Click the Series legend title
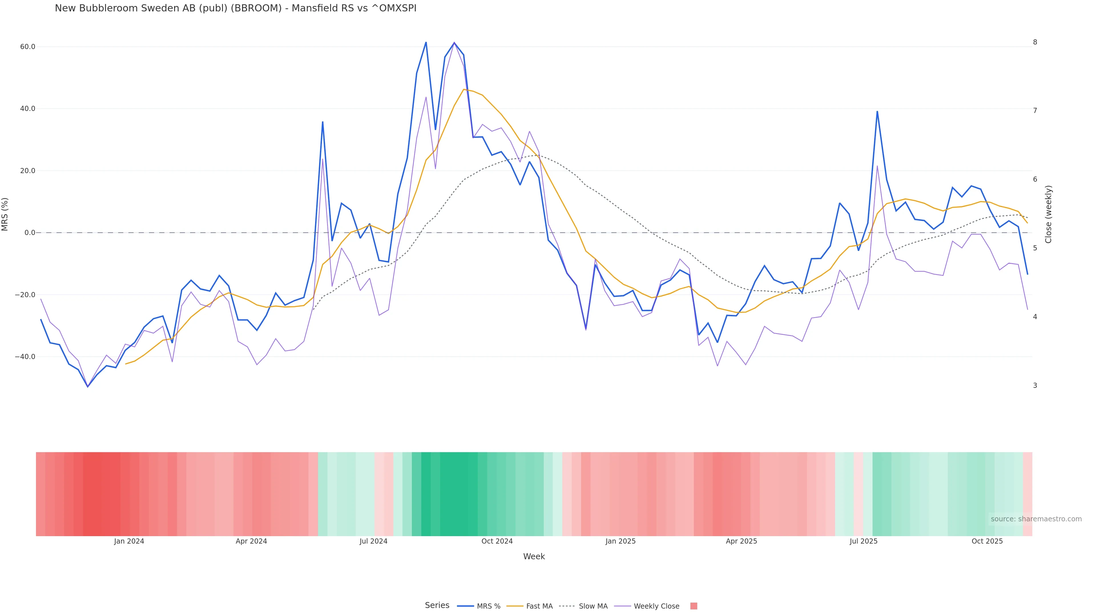 click(x=437, y=605)
